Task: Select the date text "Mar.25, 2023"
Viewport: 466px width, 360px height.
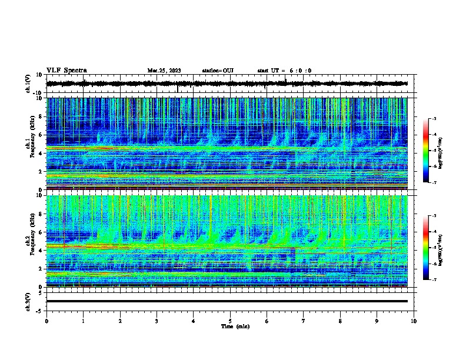Action: [164, 71]
